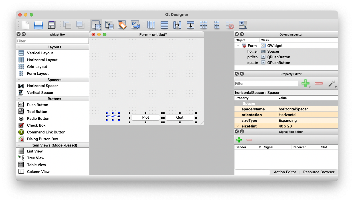354x202 pixels.
Task: Click the Break Layout toolbar icon
Action: click(x=230, y=25)
